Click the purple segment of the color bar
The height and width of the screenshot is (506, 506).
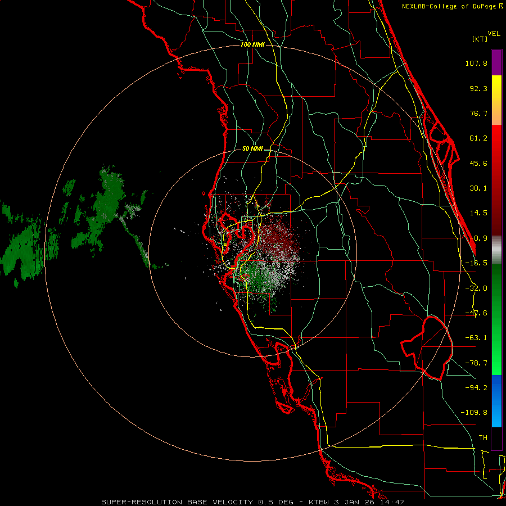496,62
